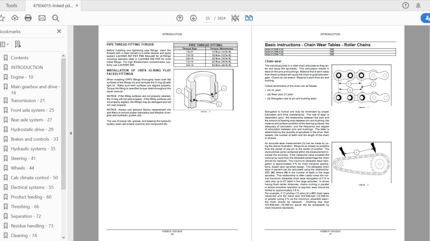Print the document with printer icon
This screenshot has width=430, height=241.
28,18
